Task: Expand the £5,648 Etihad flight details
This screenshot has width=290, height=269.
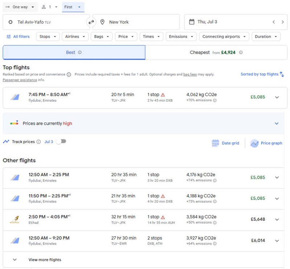Action: tap(277, 220)
